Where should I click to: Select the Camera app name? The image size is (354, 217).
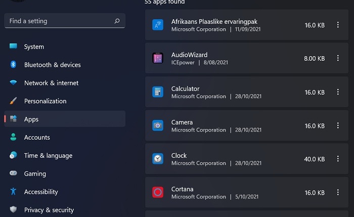click(x=182, y=122)
